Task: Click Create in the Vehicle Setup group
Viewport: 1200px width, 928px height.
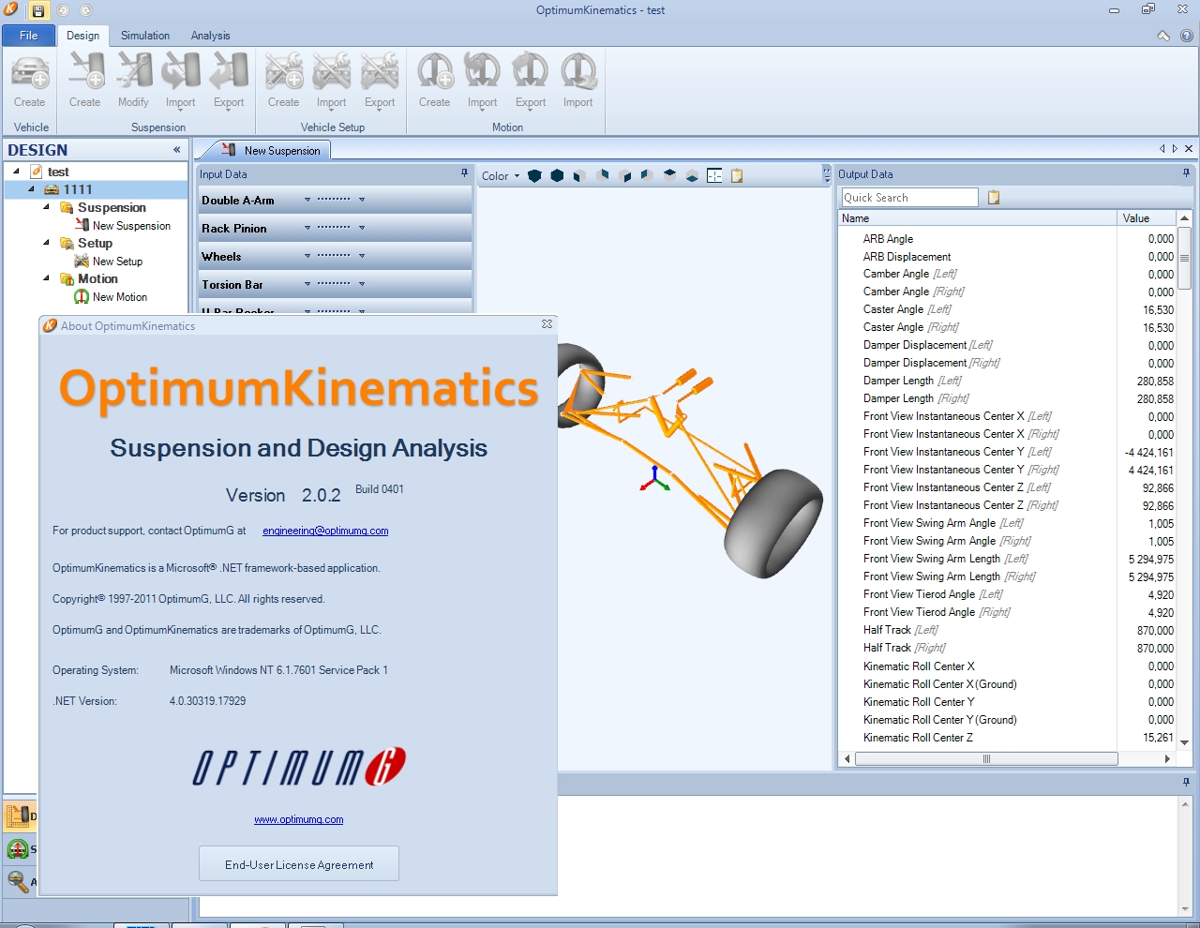Action: click(284, 81)
